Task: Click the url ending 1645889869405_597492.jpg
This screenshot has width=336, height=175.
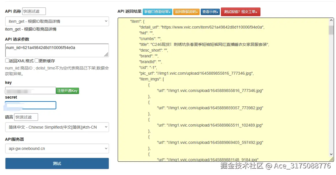Action: click(x=210, y=142)
